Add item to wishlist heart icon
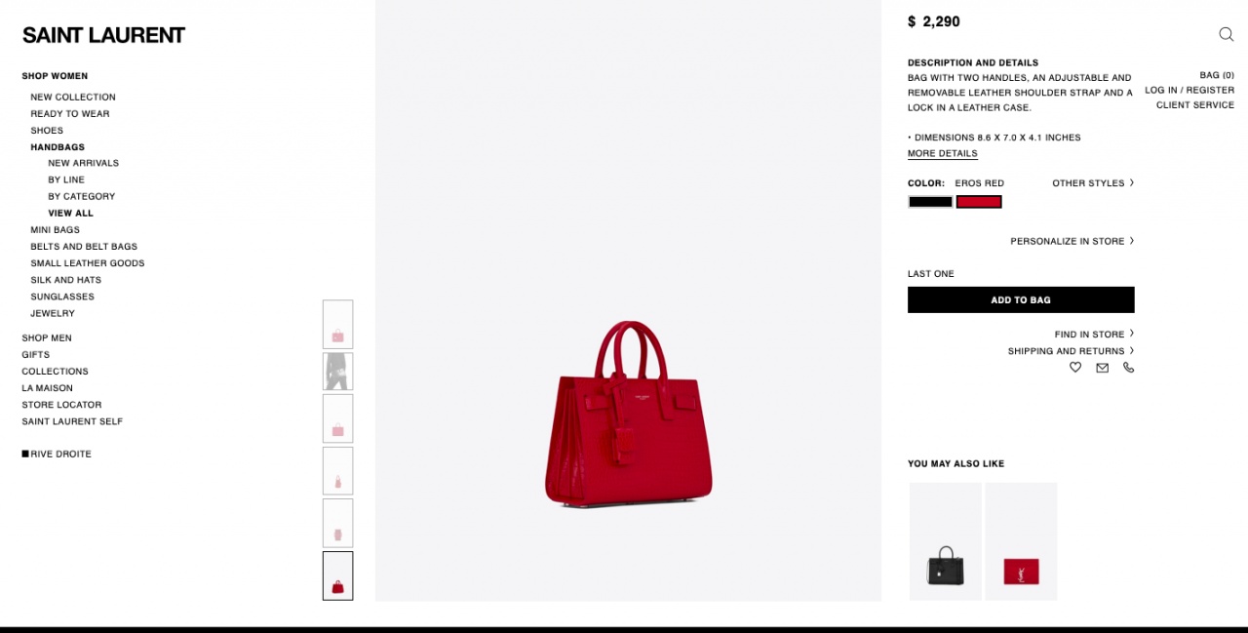This screenshot has width=1248, height=633. (x=1075, y=368)
